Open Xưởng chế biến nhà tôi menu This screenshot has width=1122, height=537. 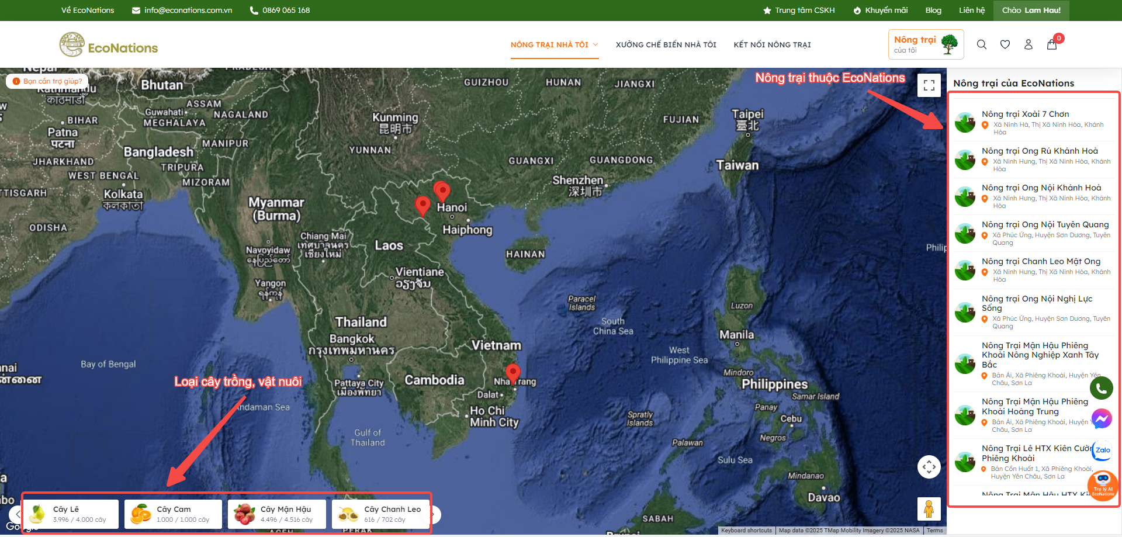[666, 44]
